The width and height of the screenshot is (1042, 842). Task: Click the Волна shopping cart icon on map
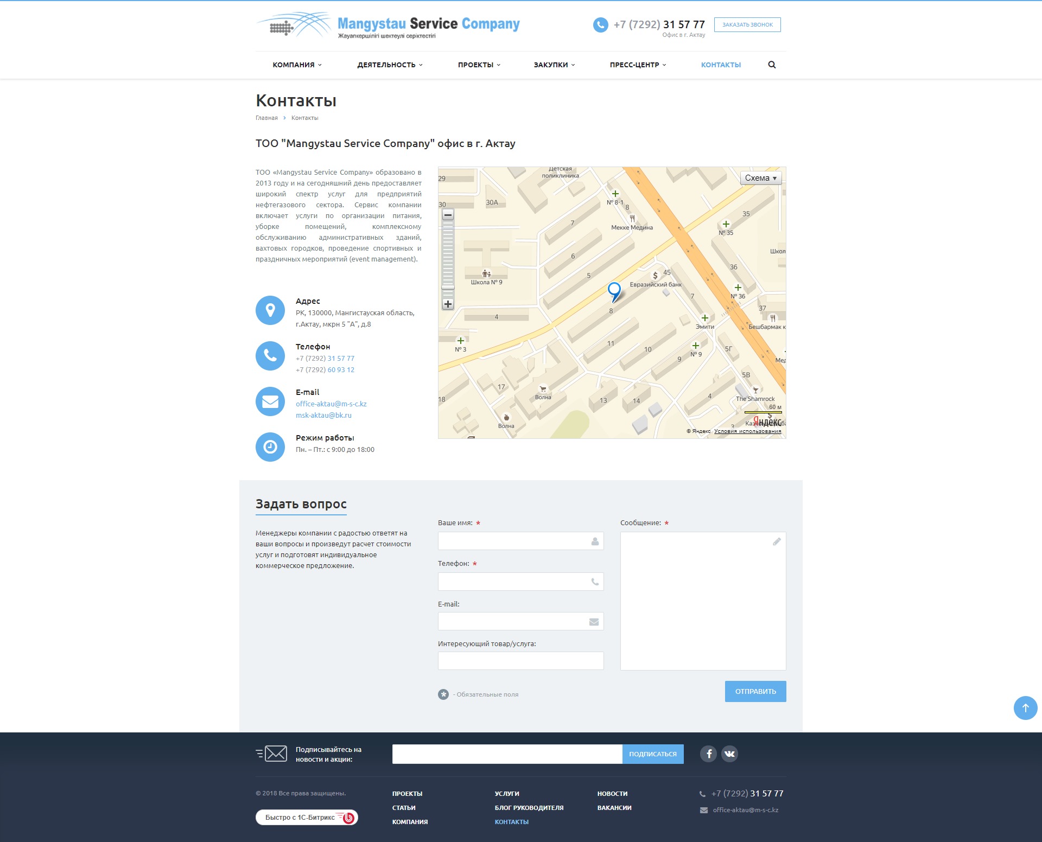(543, 389)
